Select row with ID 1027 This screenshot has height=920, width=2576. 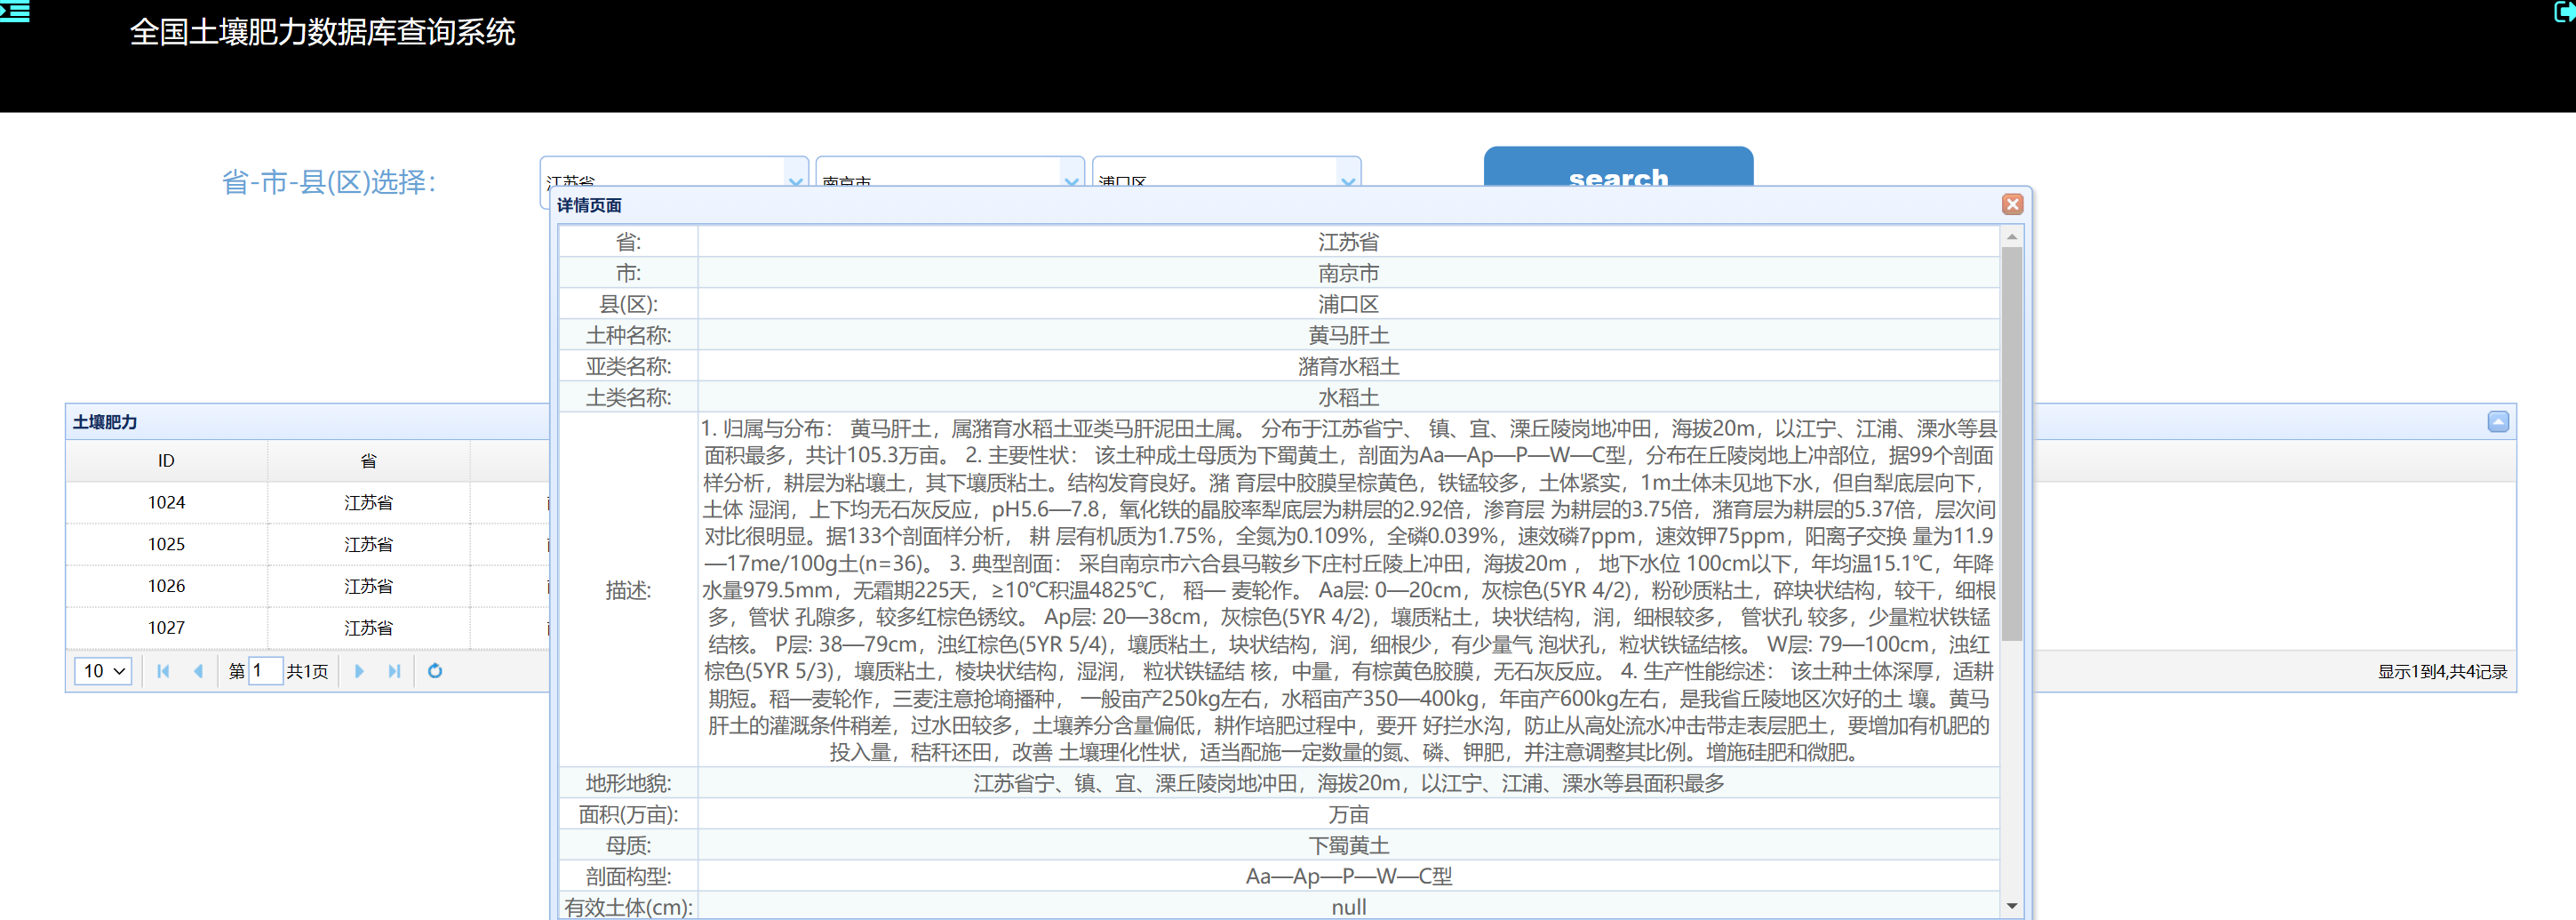[x=307, y=628]
